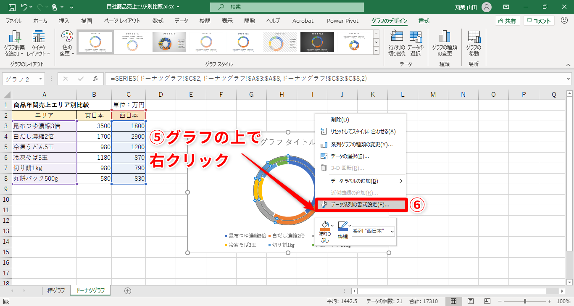Choose 系列グラフの種類の変更 in context menu

[x=361, y=145]
